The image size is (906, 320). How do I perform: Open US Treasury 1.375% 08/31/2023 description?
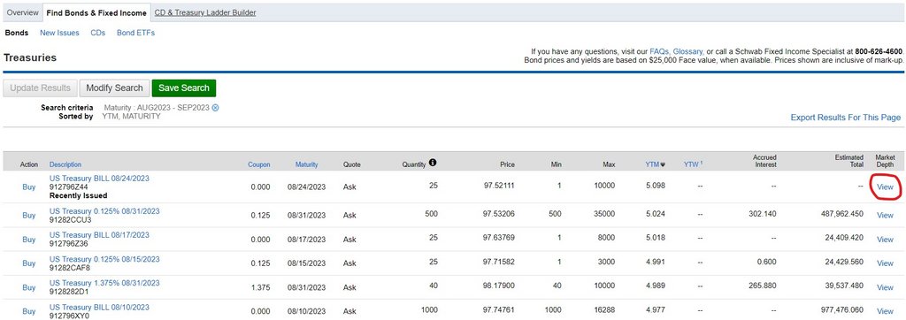tap(104, 283)
